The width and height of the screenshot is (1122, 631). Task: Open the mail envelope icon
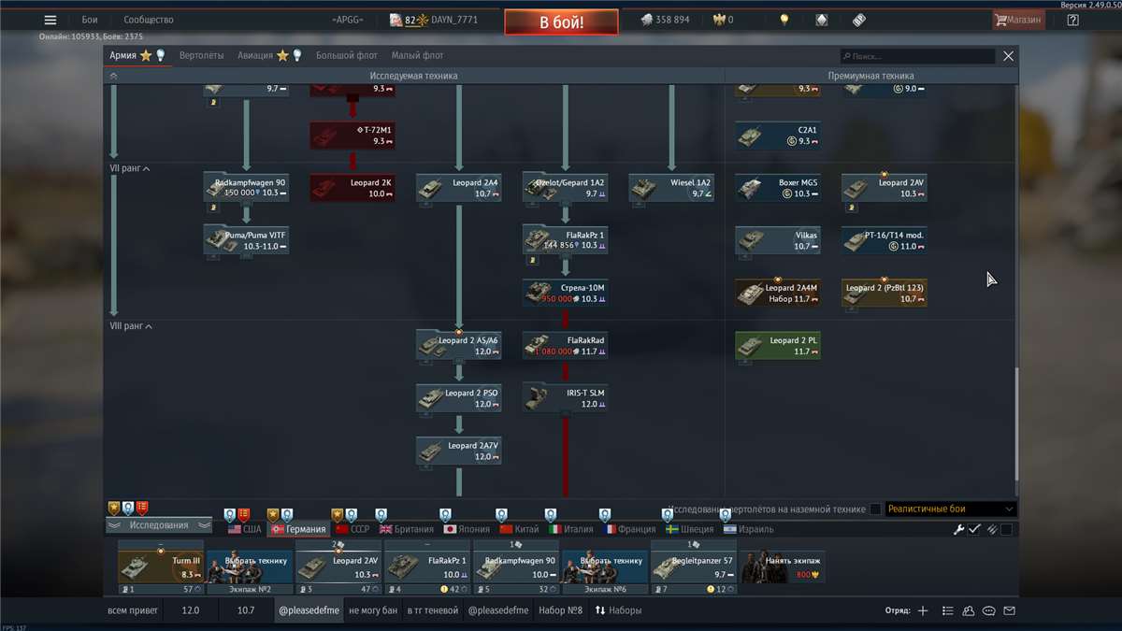pos(1009,610)
